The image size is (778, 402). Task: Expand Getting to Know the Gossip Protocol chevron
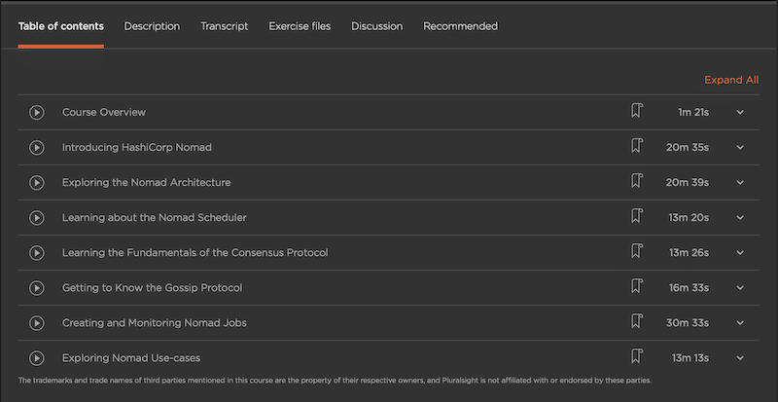tap(740, 287)
